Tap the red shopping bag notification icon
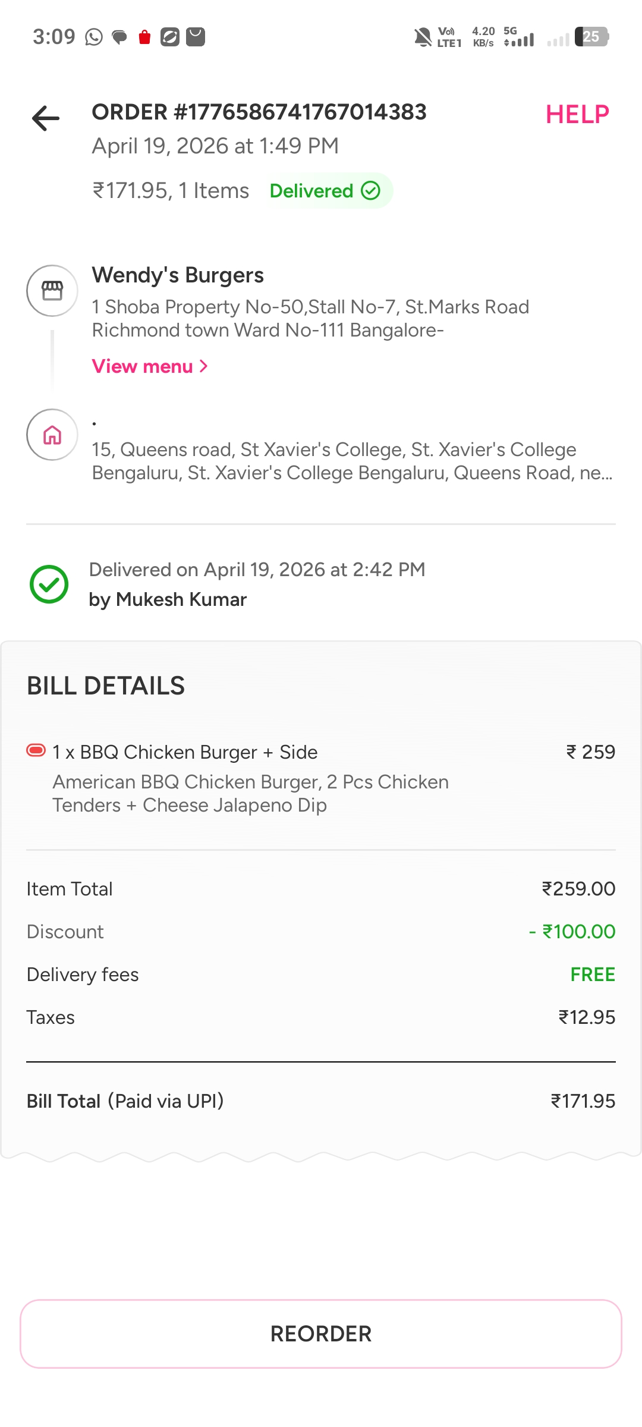 [144, 37]
